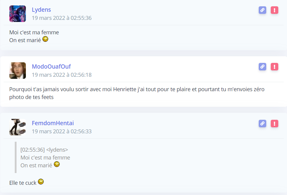Report ModoOuafOuf's message with red exclamation icon

(274, 67)
